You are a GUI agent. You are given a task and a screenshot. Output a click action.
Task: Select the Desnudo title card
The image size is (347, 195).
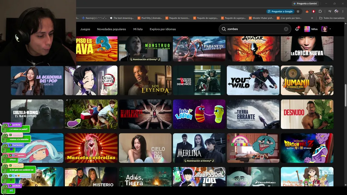[307, 114]
